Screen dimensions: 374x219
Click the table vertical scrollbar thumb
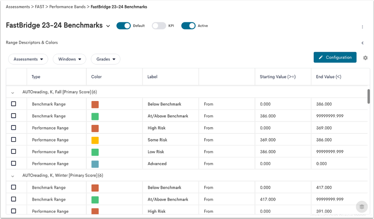point(368,96)
